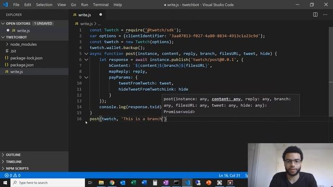This screenshot has width=333, height=187.
Task: Open errors and warnings in status bar
Action: [x=12, y=176]
